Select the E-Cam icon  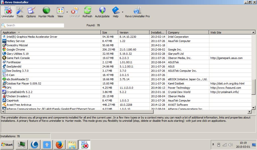coord(4,75)
